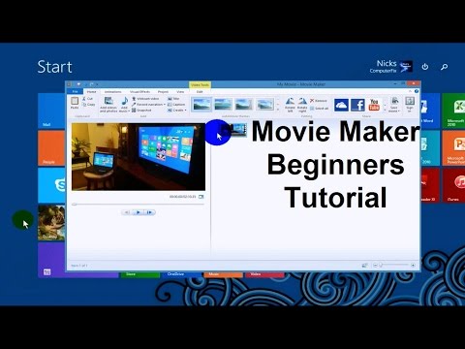Click the preview seek bar handle
465x349 pixels.
click(x=75, y=205)
